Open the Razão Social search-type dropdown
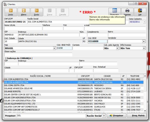150x122 pixels. coord(104,116)
